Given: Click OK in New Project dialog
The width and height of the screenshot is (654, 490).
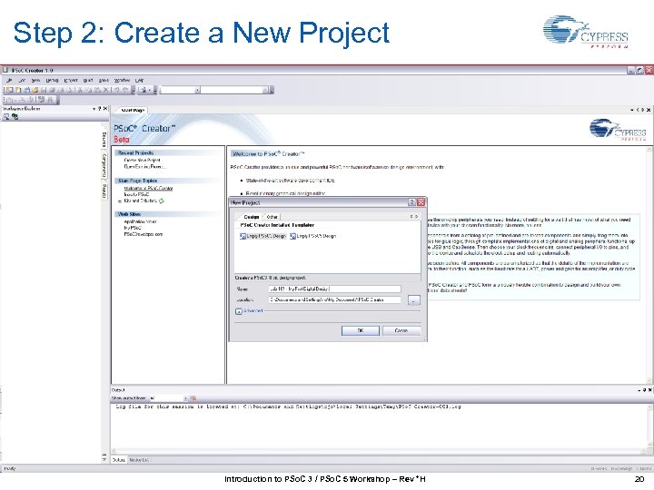Looking at the screenshot, I should [x=361, y=330].
